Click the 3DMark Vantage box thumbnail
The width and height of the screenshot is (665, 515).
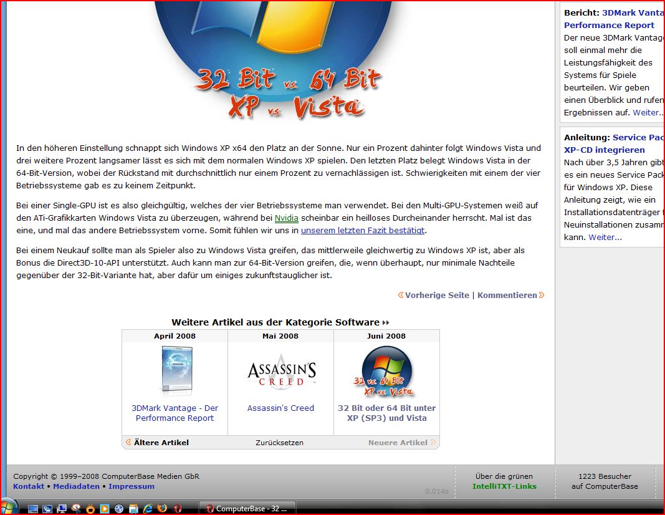click(177, 370)
